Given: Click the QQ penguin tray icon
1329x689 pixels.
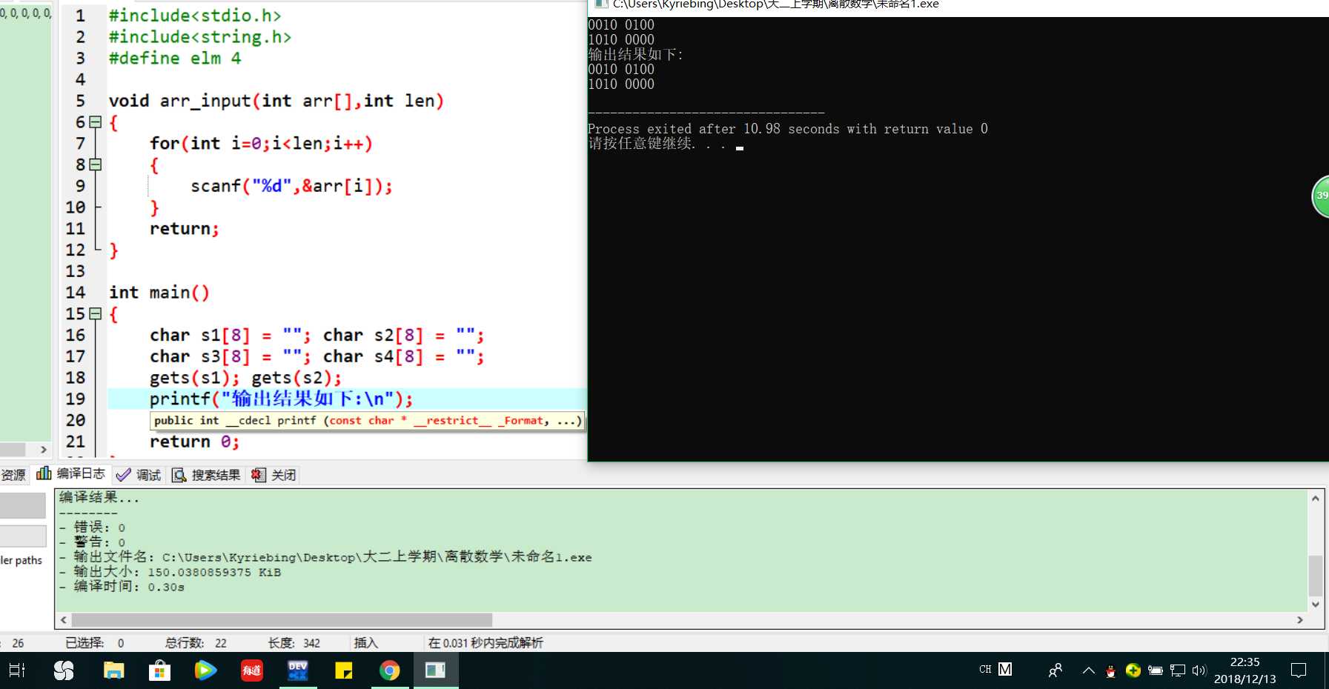Looking at the screenshot, I should (x=1110, y=671).
